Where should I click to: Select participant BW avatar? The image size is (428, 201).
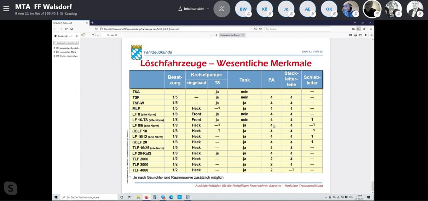(x=243, y=9)
